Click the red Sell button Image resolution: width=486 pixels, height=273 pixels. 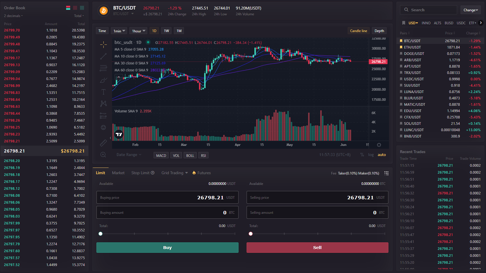click(317, 248)
